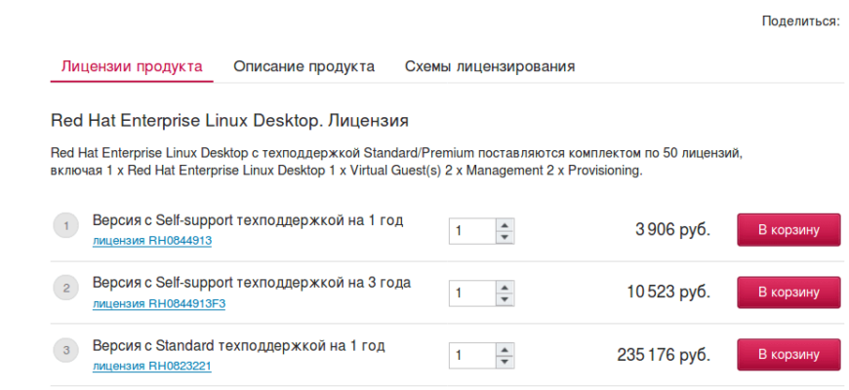This screenshot has width=849, height=390.
Task: Open license link RH0844913
Action: tap(152, 241)
